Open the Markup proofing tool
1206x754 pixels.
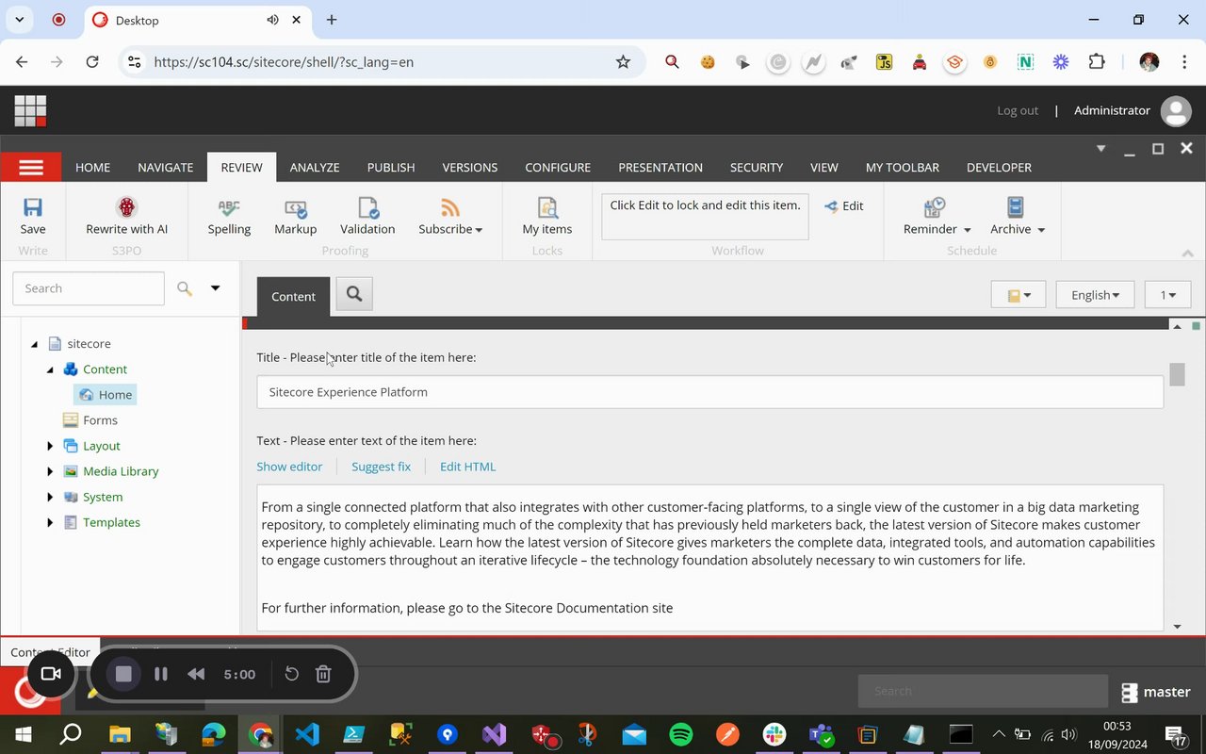(x=296, y=216)
